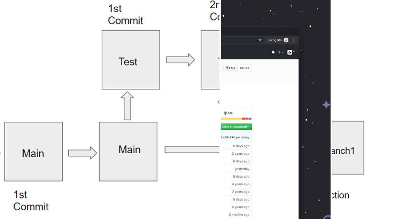Click the Git fork symbol inside the Fork button
The width and height of the screenshot is (418, 219).
tap(227, 68)
